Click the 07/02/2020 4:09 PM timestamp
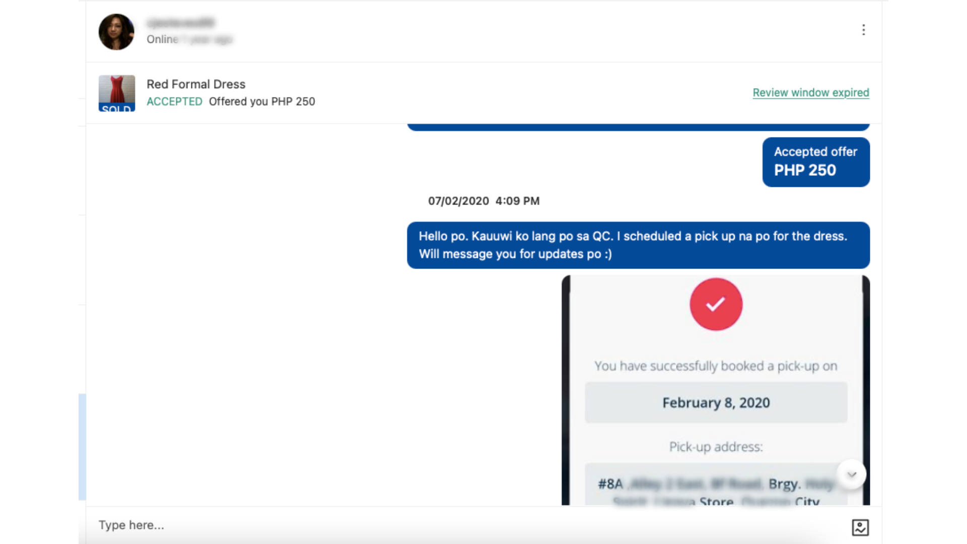 pos(483,201)
